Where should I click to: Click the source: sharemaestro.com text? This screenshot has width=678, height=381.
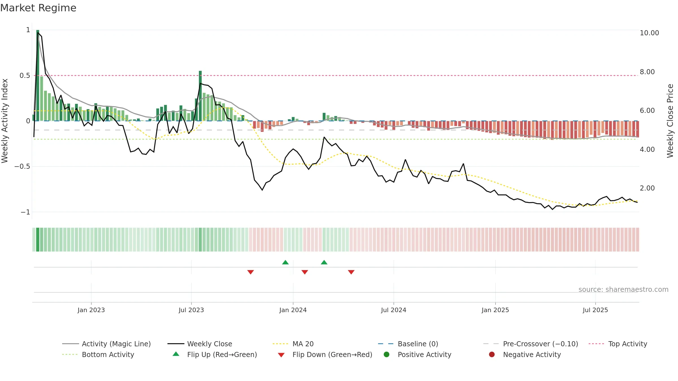pyautogui.click(x=623, y=289)
